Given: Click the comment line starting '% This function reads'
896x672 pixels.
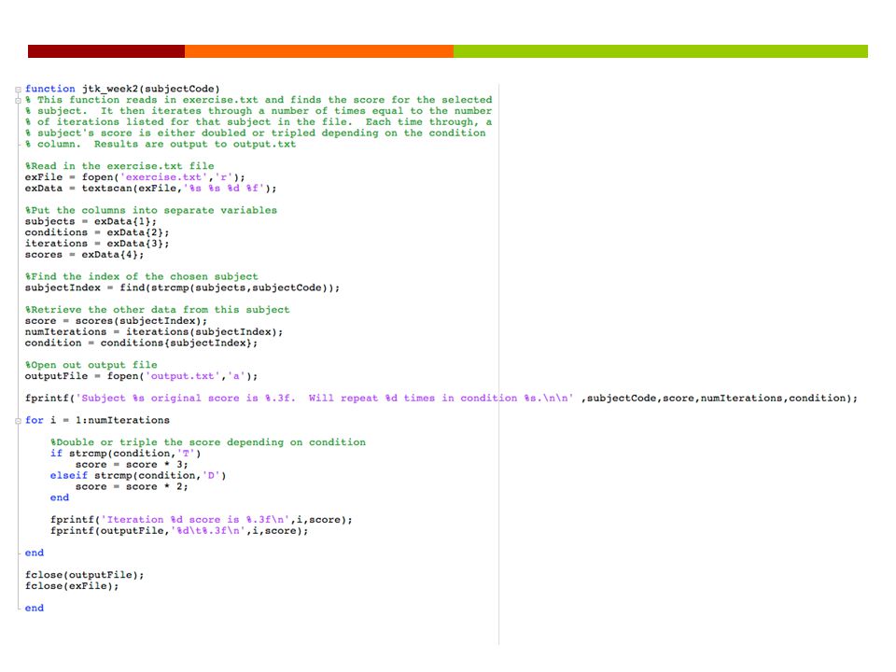Looking at the screenshot, I should click(x=259, y=100).
